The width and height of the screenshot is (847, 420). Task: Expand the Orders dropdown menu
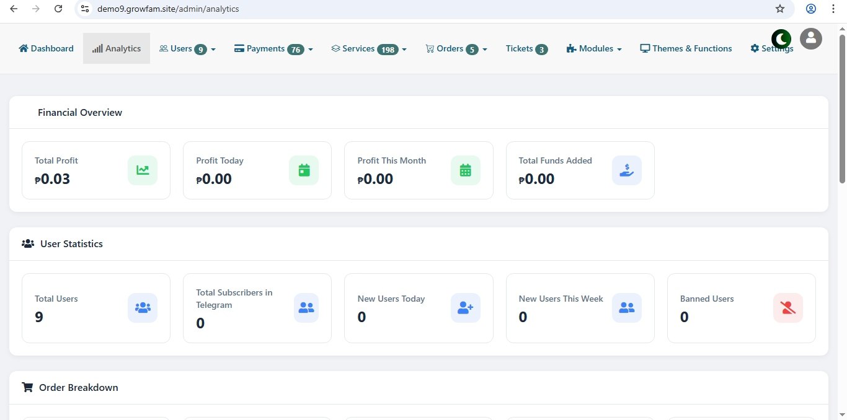coord(456,48)
